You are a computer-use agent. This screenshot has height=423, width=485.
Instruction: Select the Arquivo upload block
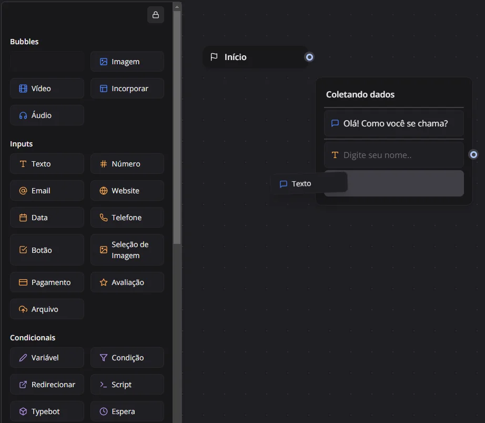[47, 309]
